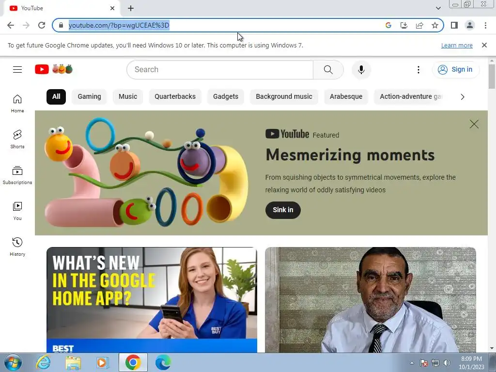Screen dimensions: 496x372
Task: Show hidden tray icons arrow
Action: (412, 363)
